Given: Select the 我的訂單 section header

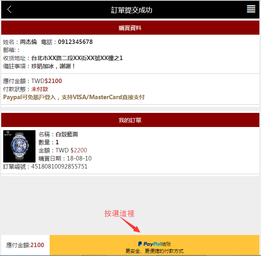Looking at the screenshot, I should tap(130, 120).
